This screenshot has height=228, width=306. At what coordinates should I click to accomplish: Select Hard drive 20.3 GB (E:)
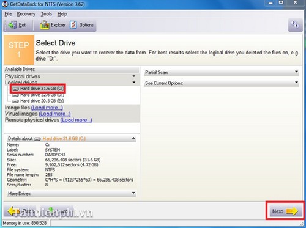click(42, 101)
